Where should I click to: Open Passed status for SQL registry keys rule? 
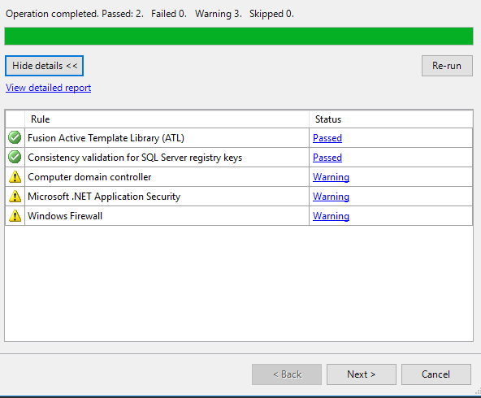327,158
